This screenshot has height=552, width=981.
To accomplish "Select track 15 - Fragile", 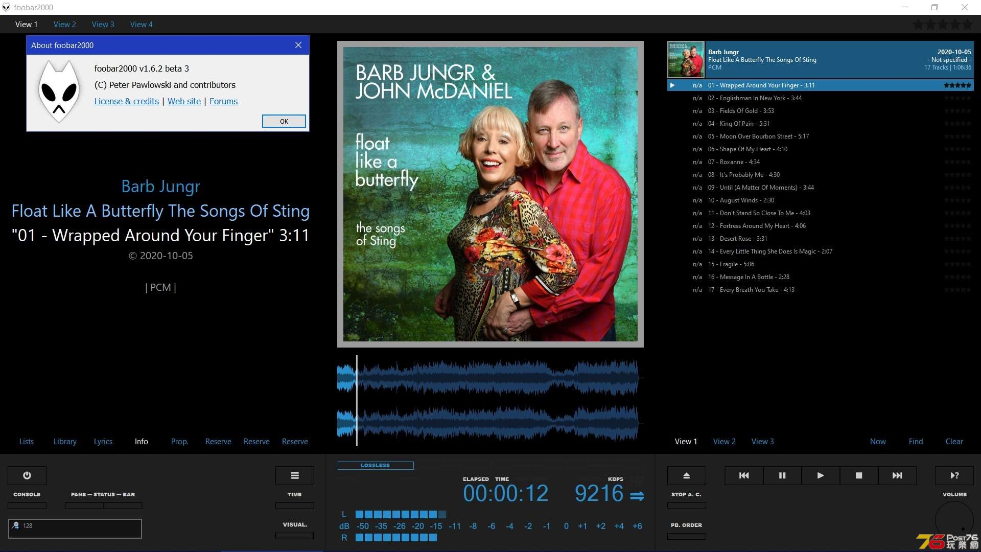I will pos(821,264).
